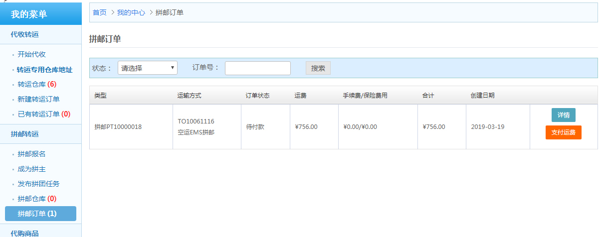Open 成为拼主 menu item

click(x=32, y=169)
